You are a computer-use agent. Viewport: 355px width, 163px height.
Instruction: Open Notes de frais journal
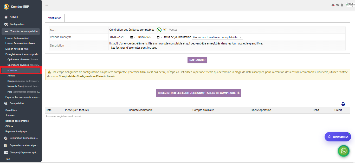pos(24,86)
